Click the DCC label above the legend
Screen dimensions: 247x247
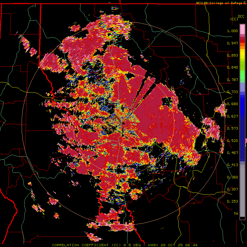pyautogui.click(x=241, y=16)
